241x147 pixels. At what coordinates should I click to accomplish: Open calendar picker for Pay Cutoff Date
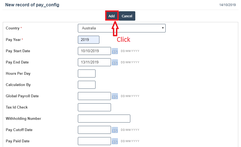point(115,130)
